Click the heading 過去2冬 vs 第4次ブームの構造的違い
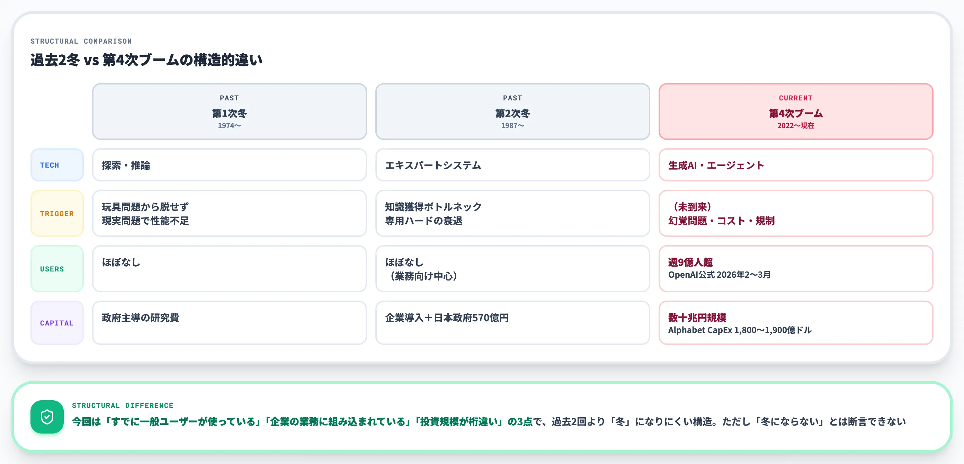Screen dimensions: 964x464 (146, 60)
